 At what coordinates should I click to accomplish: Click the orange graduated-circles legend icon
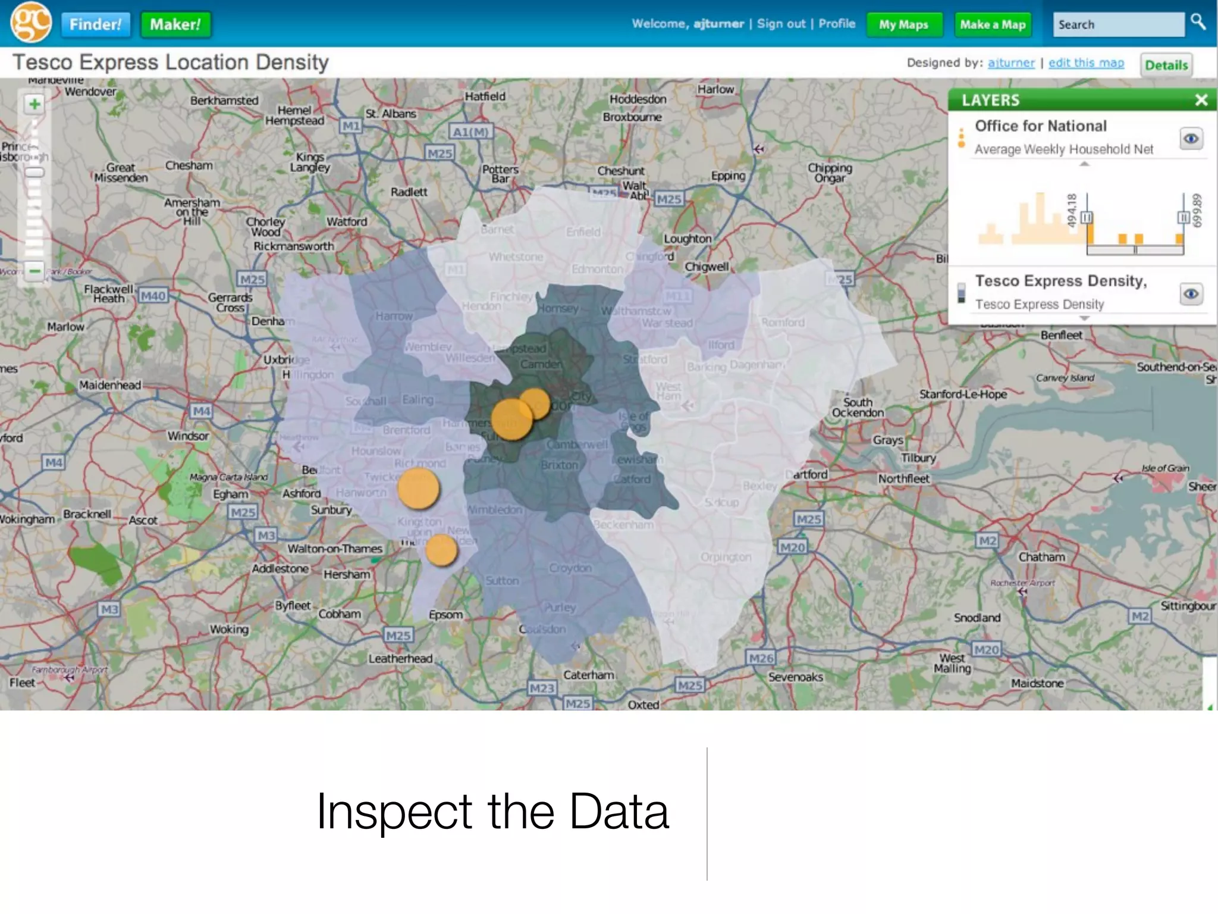961,137
